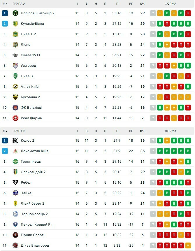Click the Полісся Житомир 2 team logo

[x=15, y=13]
